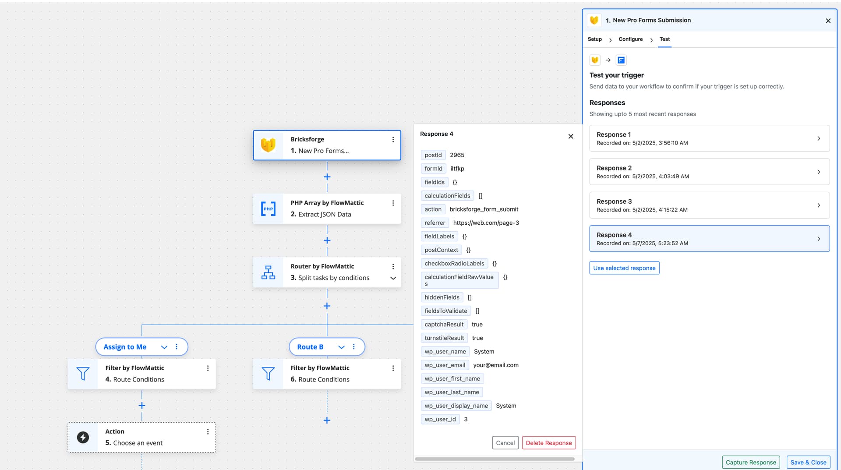Click the hiddenFields field label
This screenshot has height=470, width=841.
(x=442, y=297)
